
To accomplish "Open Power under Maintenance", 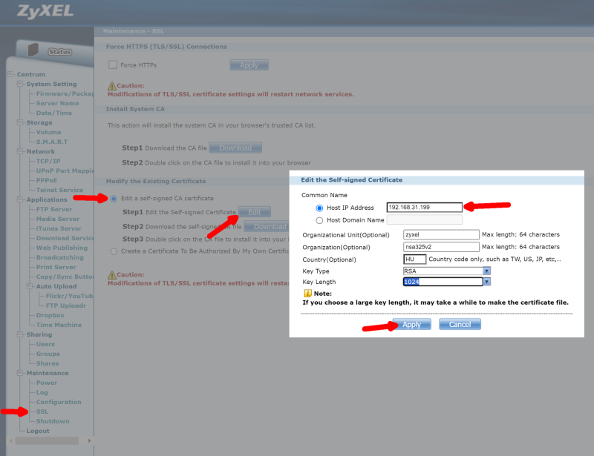I will pos(47,383).
